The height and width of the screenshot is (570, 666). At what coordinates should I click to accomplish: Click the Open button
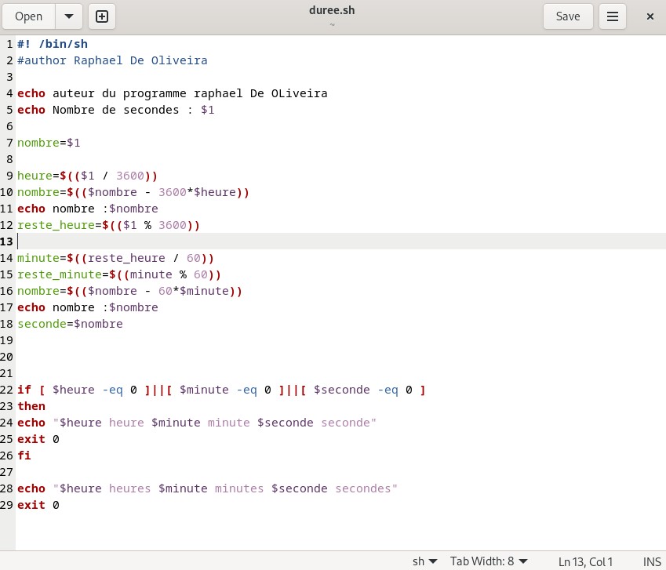29,16
